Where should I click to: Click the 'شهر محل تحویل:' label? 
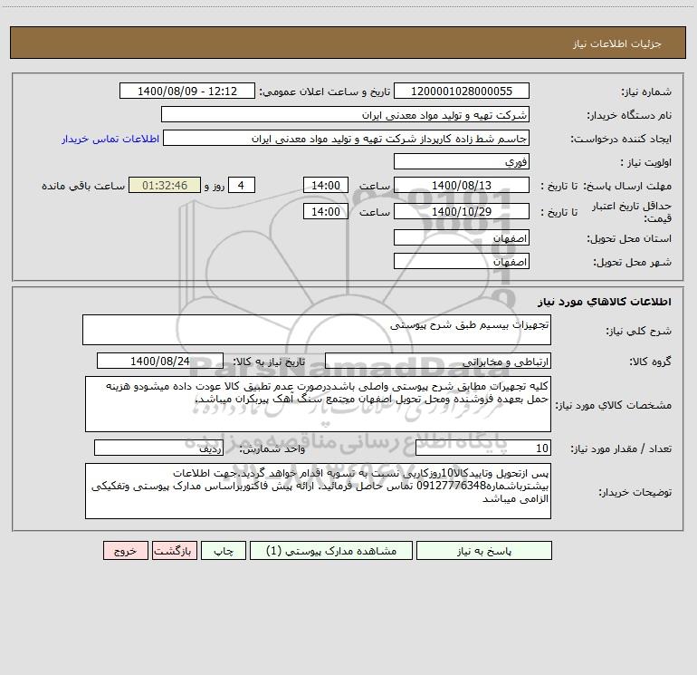pyautogui.click(x=632, y=262)
